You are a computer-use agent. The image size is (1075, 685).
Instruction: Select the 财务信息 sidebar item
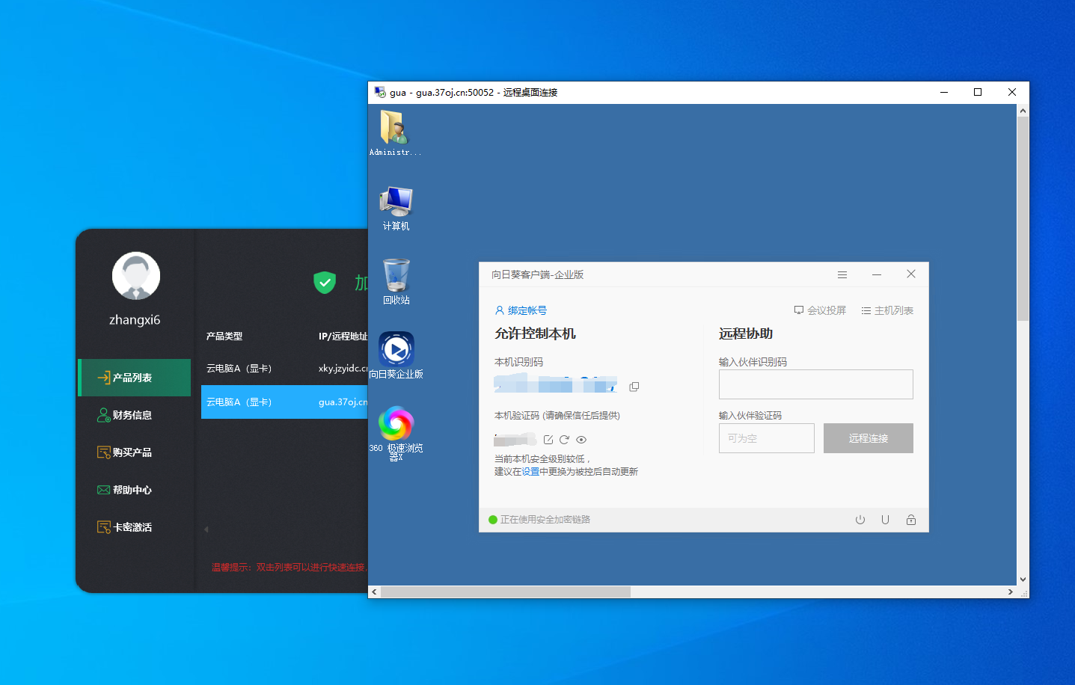pos(135,415)
